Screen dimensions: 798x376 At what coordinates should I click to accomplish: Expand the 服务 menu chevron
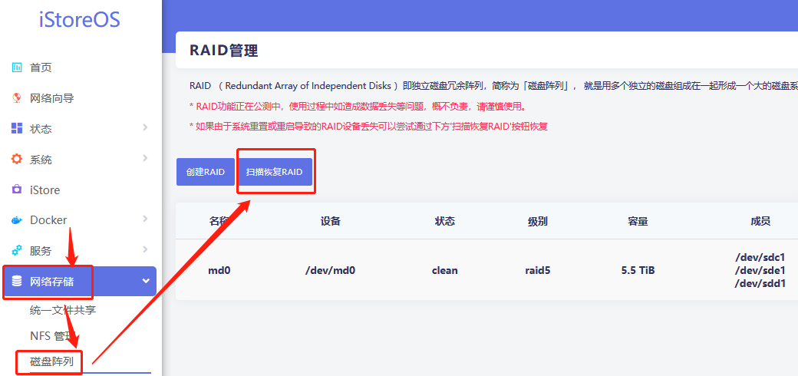[146, 249]
